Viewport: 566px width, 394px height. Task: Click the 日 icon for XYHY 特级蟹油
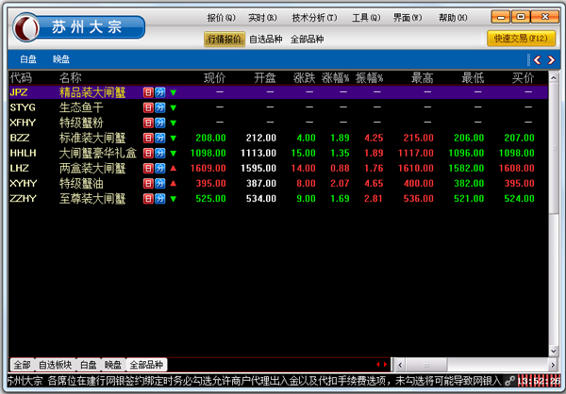coord(148,183)
